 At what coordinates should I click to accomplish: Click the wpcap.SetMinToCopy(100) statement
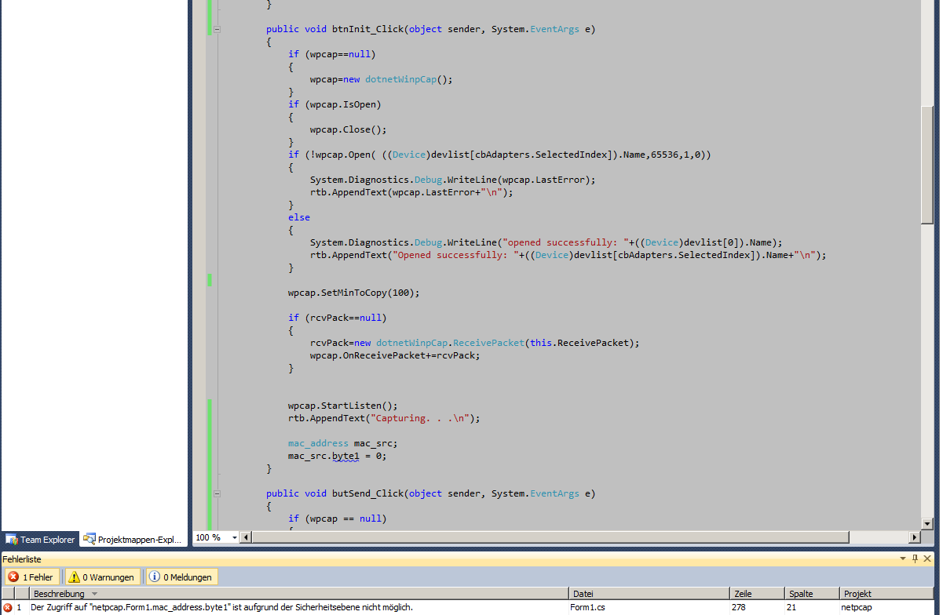coord(354,293)
